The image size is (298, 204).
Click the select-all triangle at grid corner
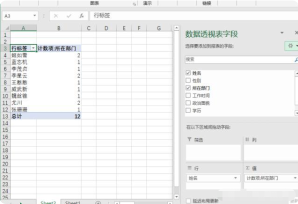[x=7, y=28]
